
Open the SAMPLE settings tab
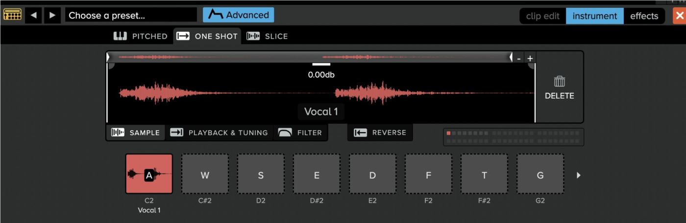pos(136,133)
